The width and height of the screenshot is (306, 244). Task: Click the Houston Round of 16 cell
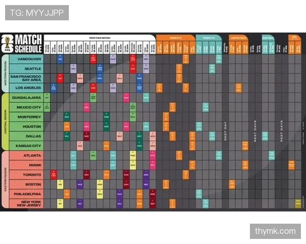(199, 127)
